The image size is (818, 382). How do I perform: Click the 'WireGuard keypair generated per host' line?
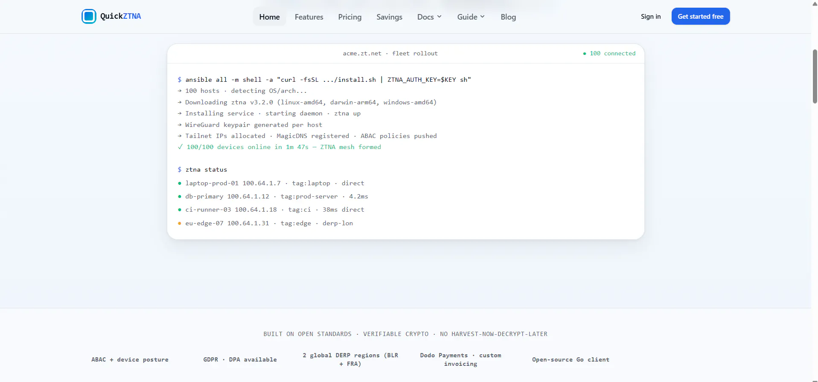click(x=250, y=125)
